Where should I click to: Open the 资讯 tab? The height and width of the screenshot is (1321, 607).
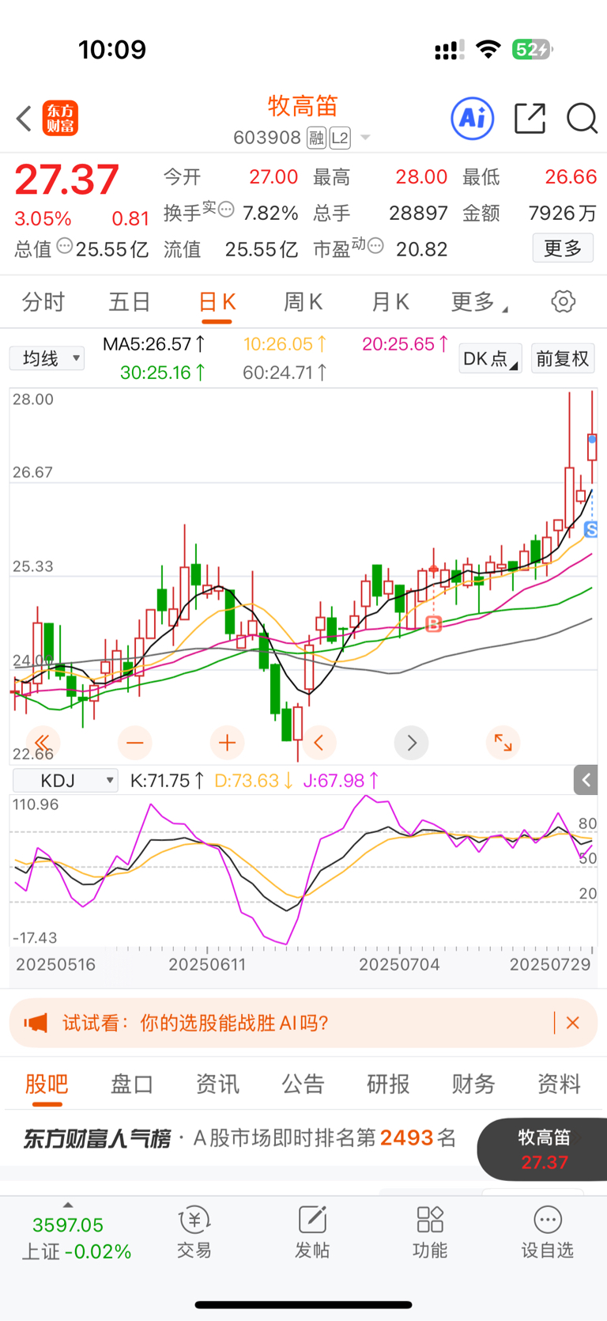coord(217,1084)
